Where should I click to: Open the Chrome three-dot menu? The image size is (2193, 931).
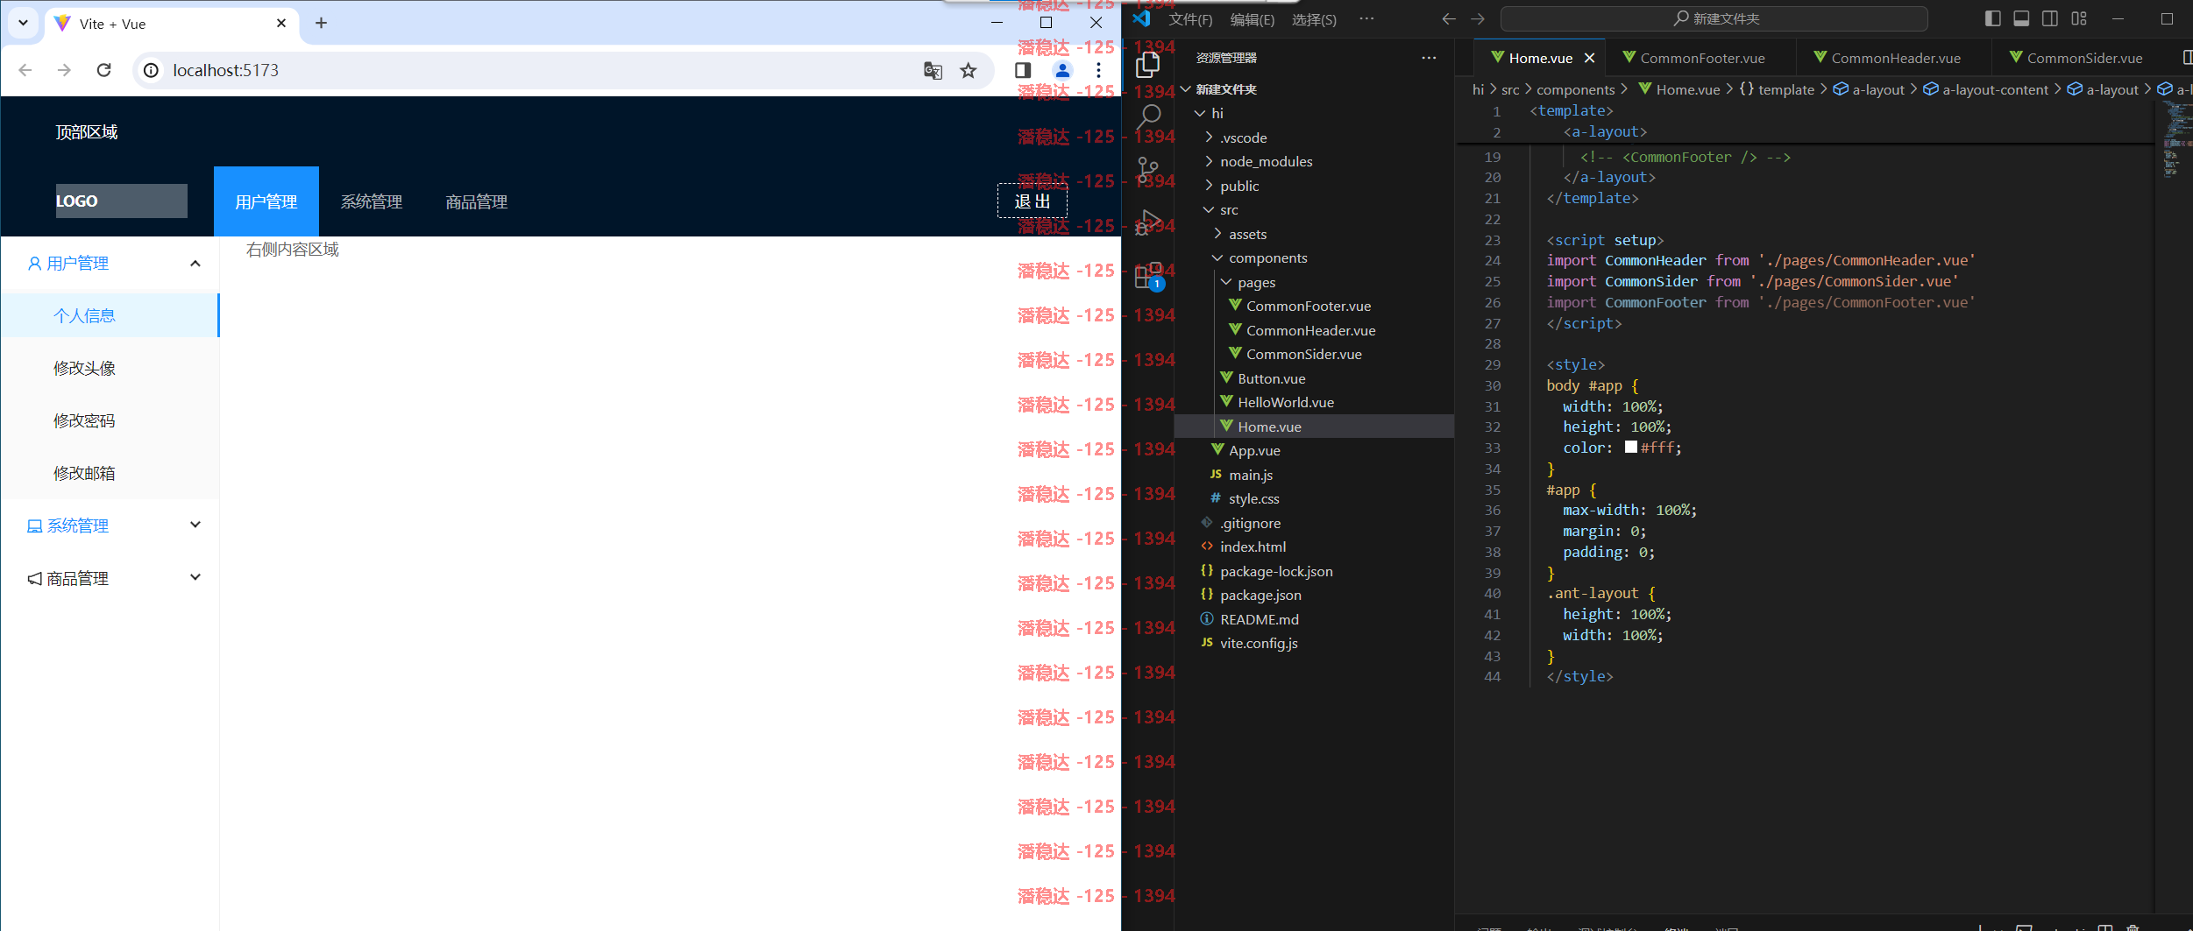(1098, 70)
